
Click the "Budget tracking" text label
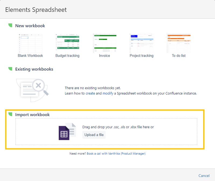pyautogui.click(x=67, y=56)
